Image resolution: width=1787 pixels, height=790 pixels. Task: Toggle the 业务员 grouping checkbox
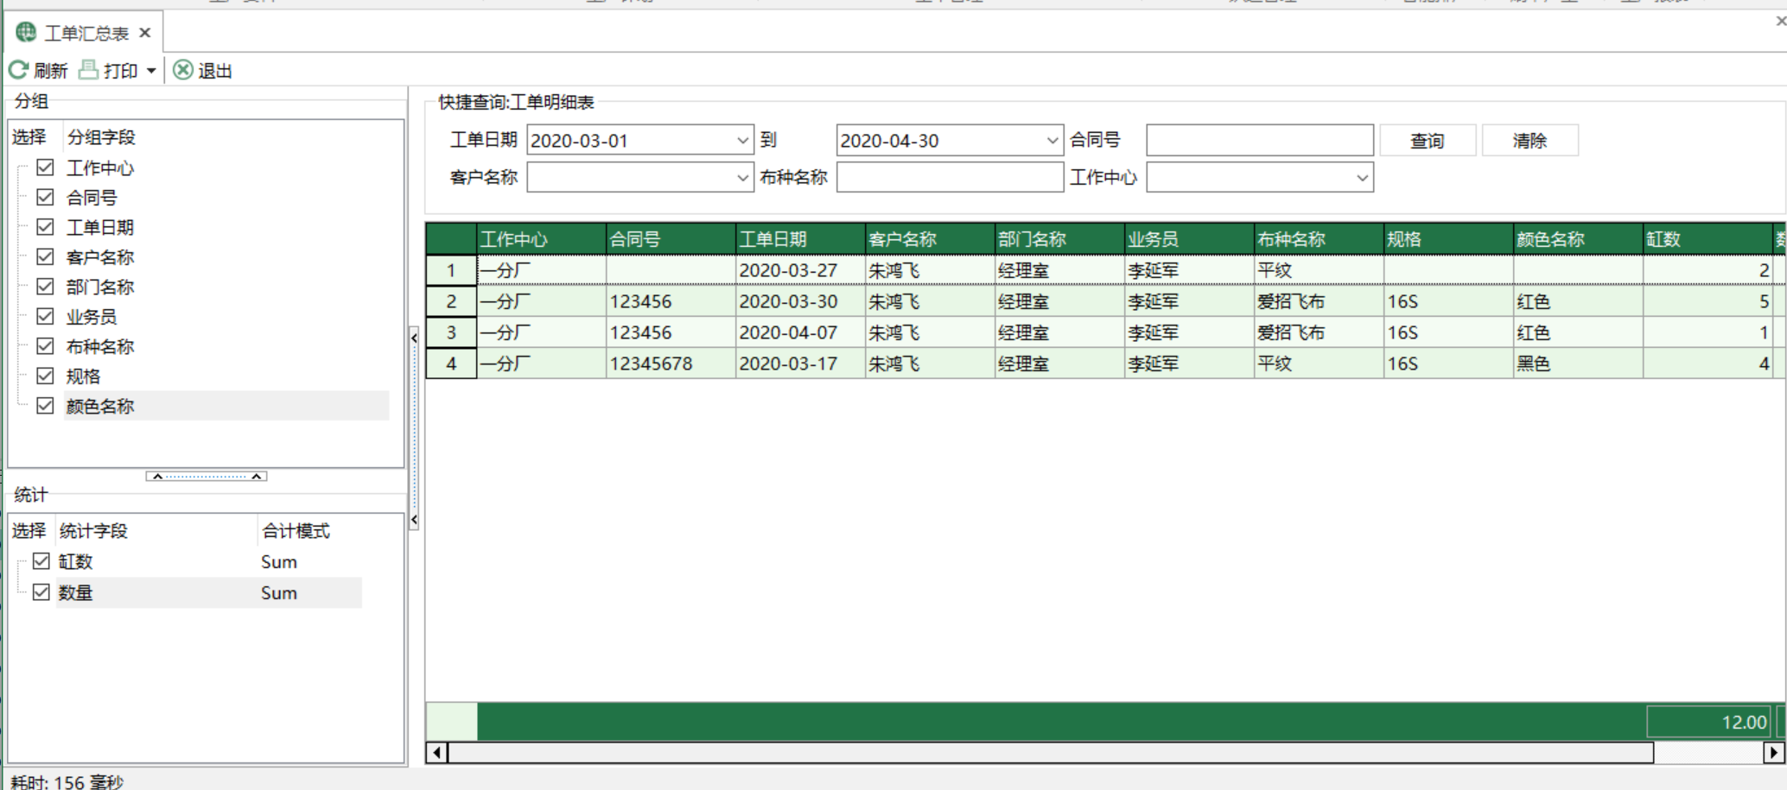pos(46,316)
